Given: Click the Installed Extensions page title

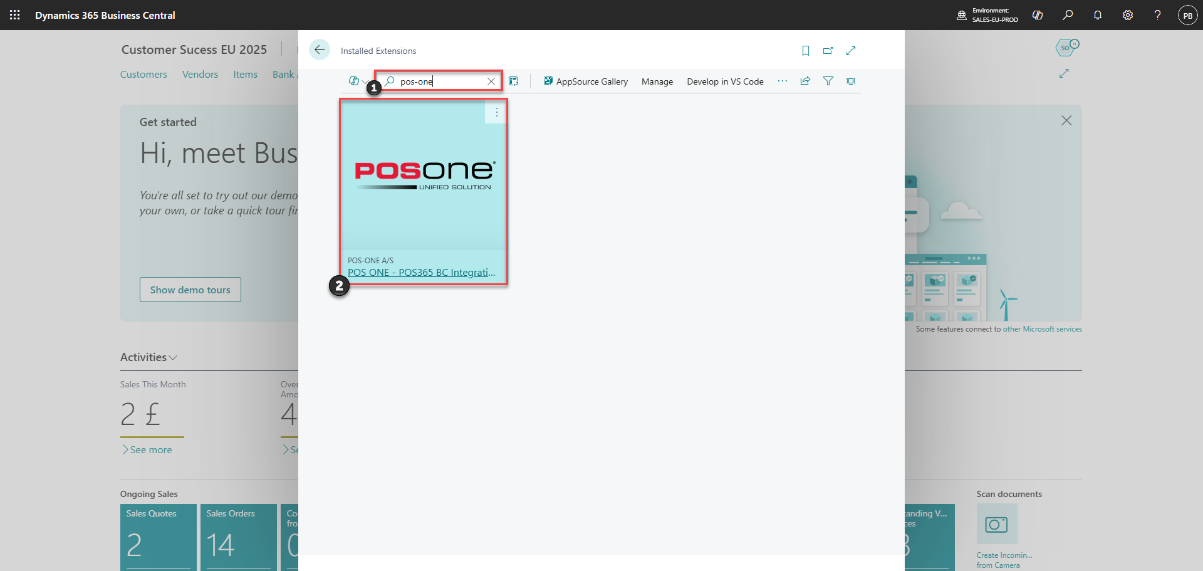Looking at the screenshot, I should tap(378, 51).
